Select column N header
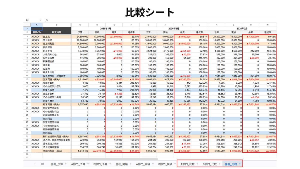 tap(268, 25)
